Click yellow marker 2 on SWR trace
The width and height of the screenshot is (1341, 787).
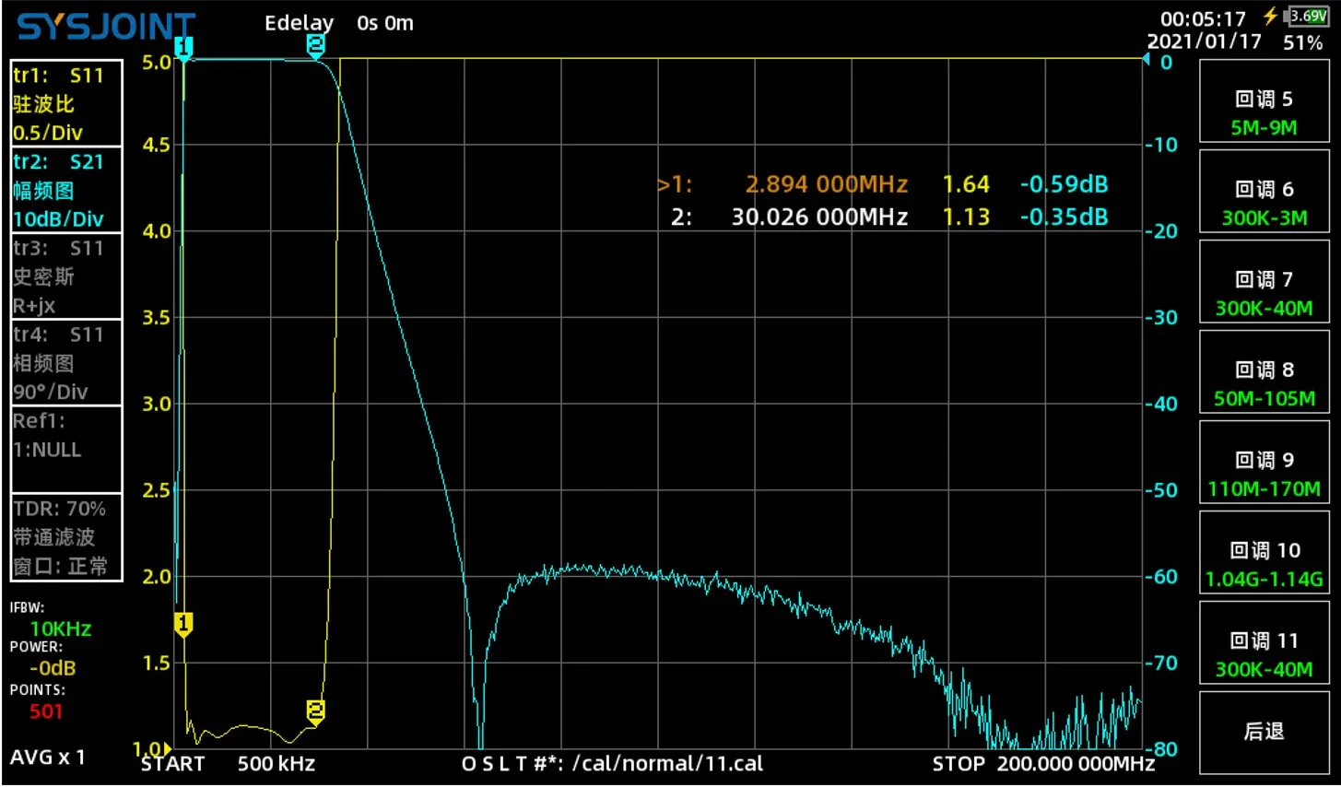tap(316, 711)
